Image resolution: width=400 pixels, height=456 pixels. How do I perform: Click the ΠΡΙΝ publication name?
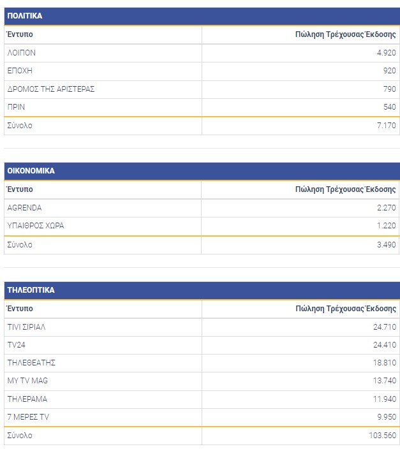coord(16,107)
